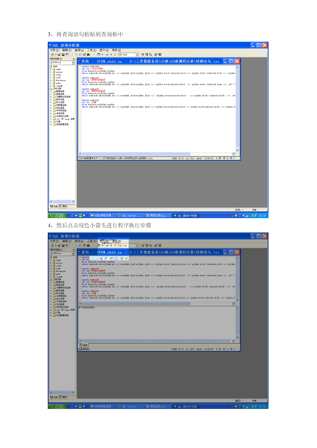Open OPEN(sa) server dropdown in step 4 browser
This screenshot has height=448, width=317.
[73, 254]
